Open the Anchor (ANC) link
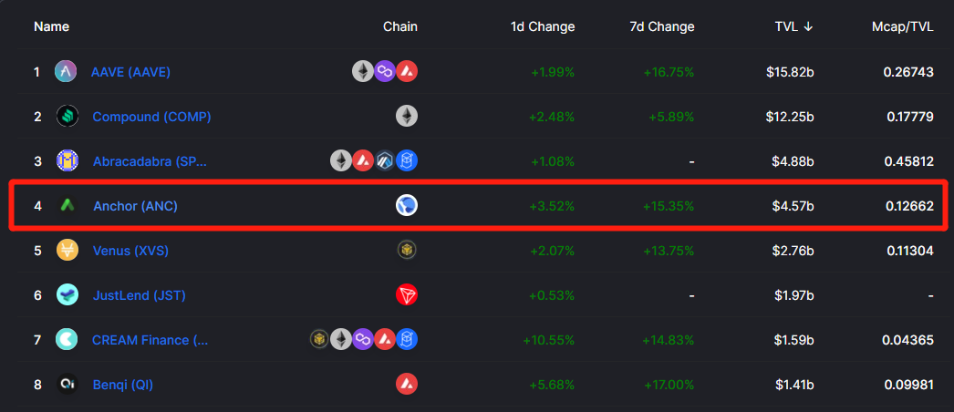 (x=135, y=206)
